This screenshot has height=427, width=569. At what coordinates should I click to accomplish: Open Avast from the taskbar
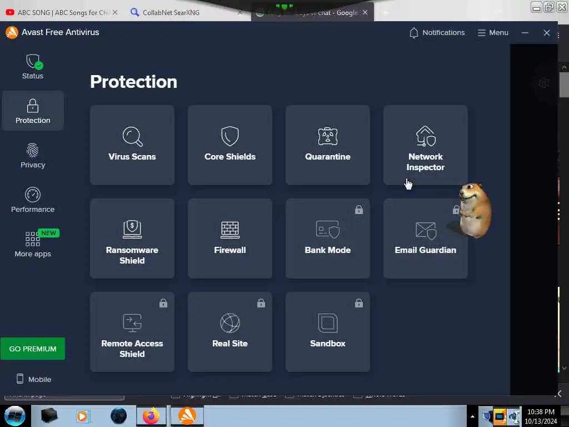pos(187,416)
